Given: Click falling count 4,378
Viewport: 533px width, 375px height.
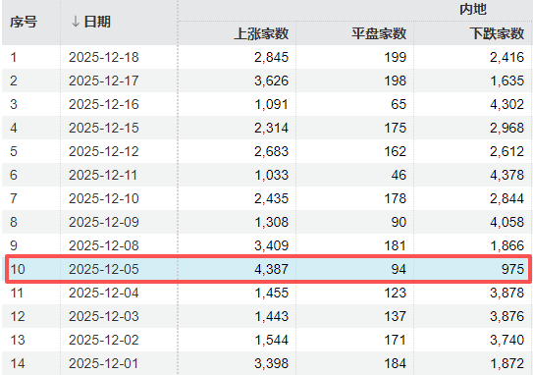Looking at the screenshot, I should coord(506,175).
